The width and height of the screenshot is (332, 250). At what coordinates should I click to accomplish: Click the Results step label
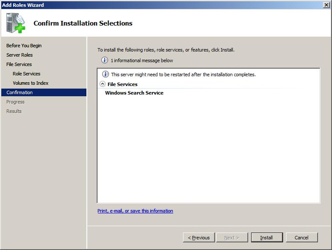coord(14,111)
